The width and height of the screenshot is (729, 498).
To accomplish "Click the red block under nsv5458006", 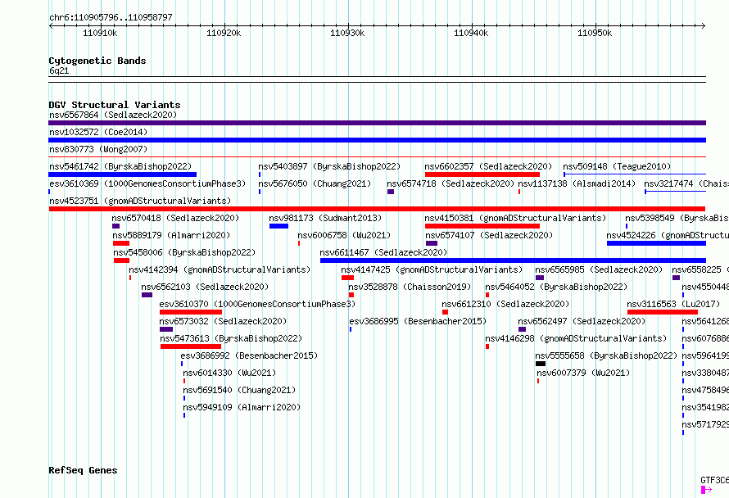I will tap(121, 260).
